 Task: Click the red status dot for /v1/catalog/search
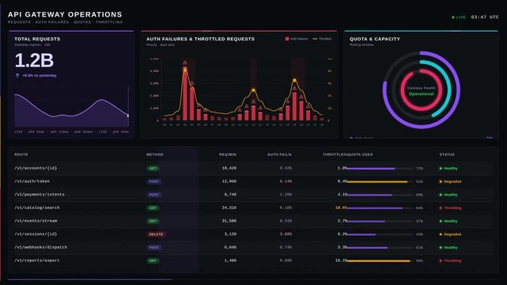[441, 208]
